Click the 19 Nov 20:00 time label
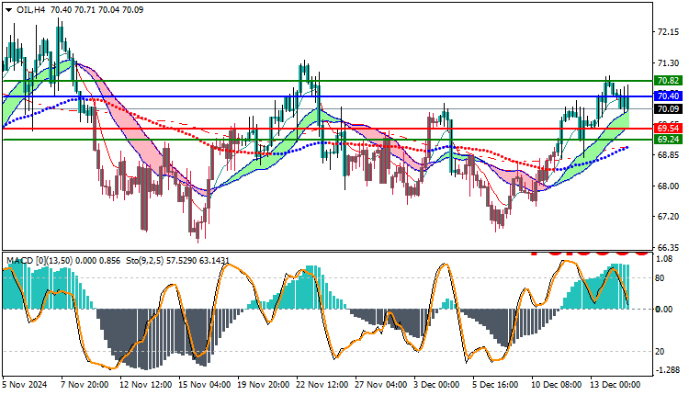The height and width of the screenshot is (395, 689). pos(264,385)
